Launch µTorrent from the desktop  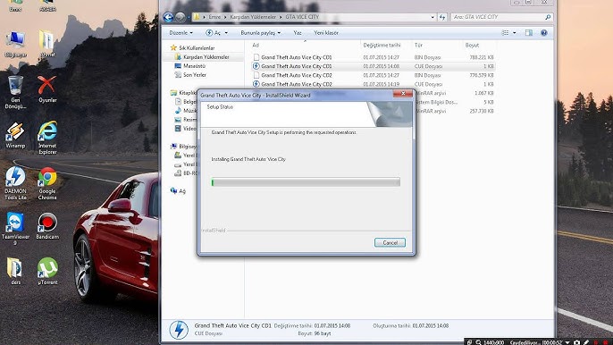(x=47, y=272)
